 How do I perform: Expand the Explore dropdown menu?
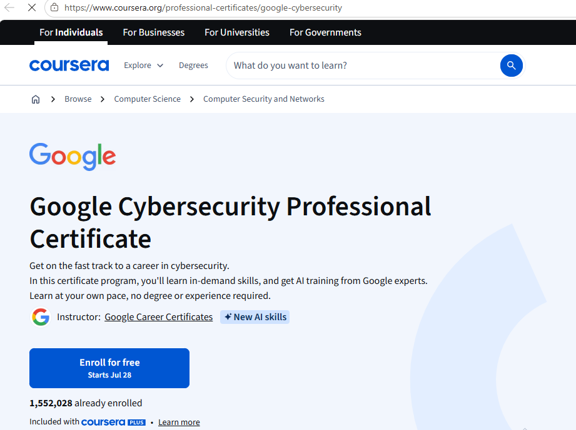click(x=143, y=66)
